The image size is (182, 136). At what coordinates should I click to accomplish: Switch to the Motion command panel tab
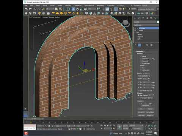pos(147,18)
